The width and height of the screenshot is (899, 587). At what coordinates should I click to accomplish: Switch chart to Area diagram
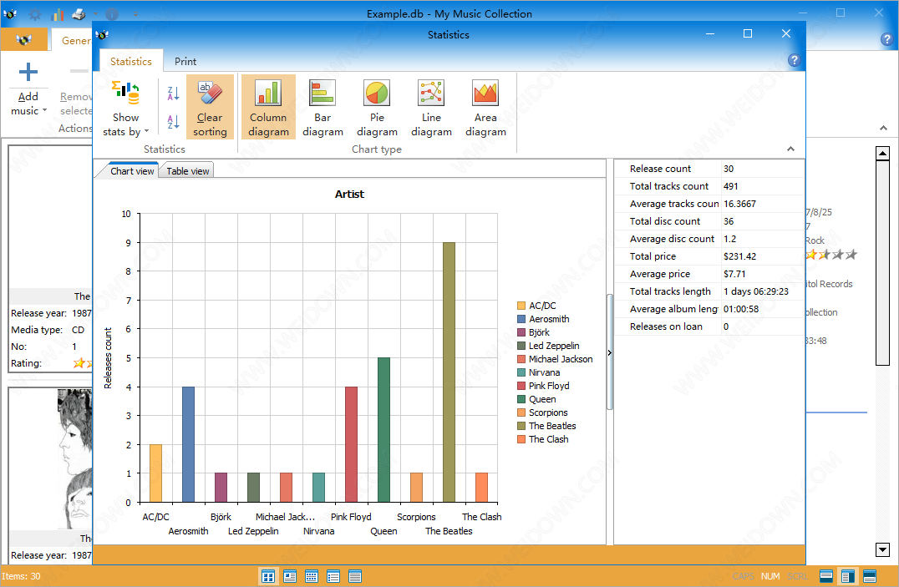tap(485, 107)
